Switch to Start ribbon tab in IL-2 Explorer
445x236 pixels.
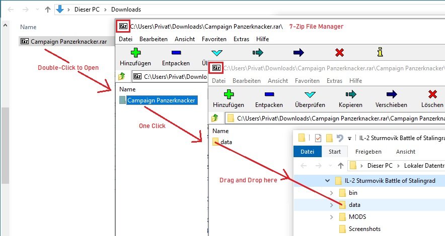click(x=335, y=152)
